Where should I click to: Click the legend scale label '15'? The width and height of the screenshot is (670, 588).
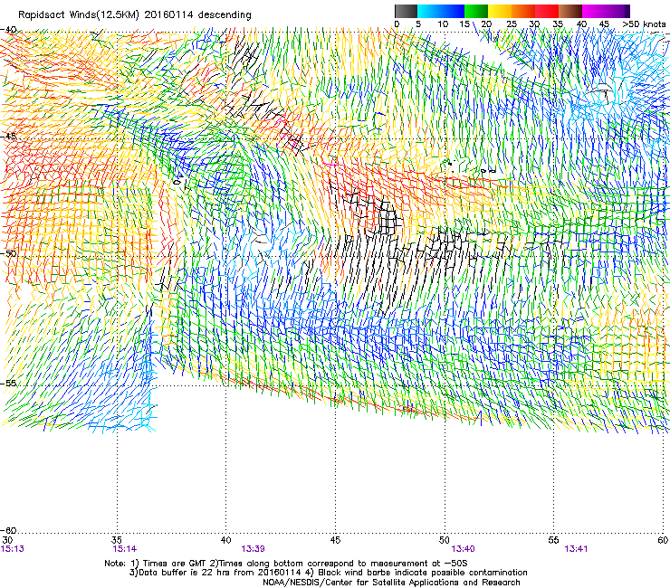pyautogui.click(x=464, y=24)
